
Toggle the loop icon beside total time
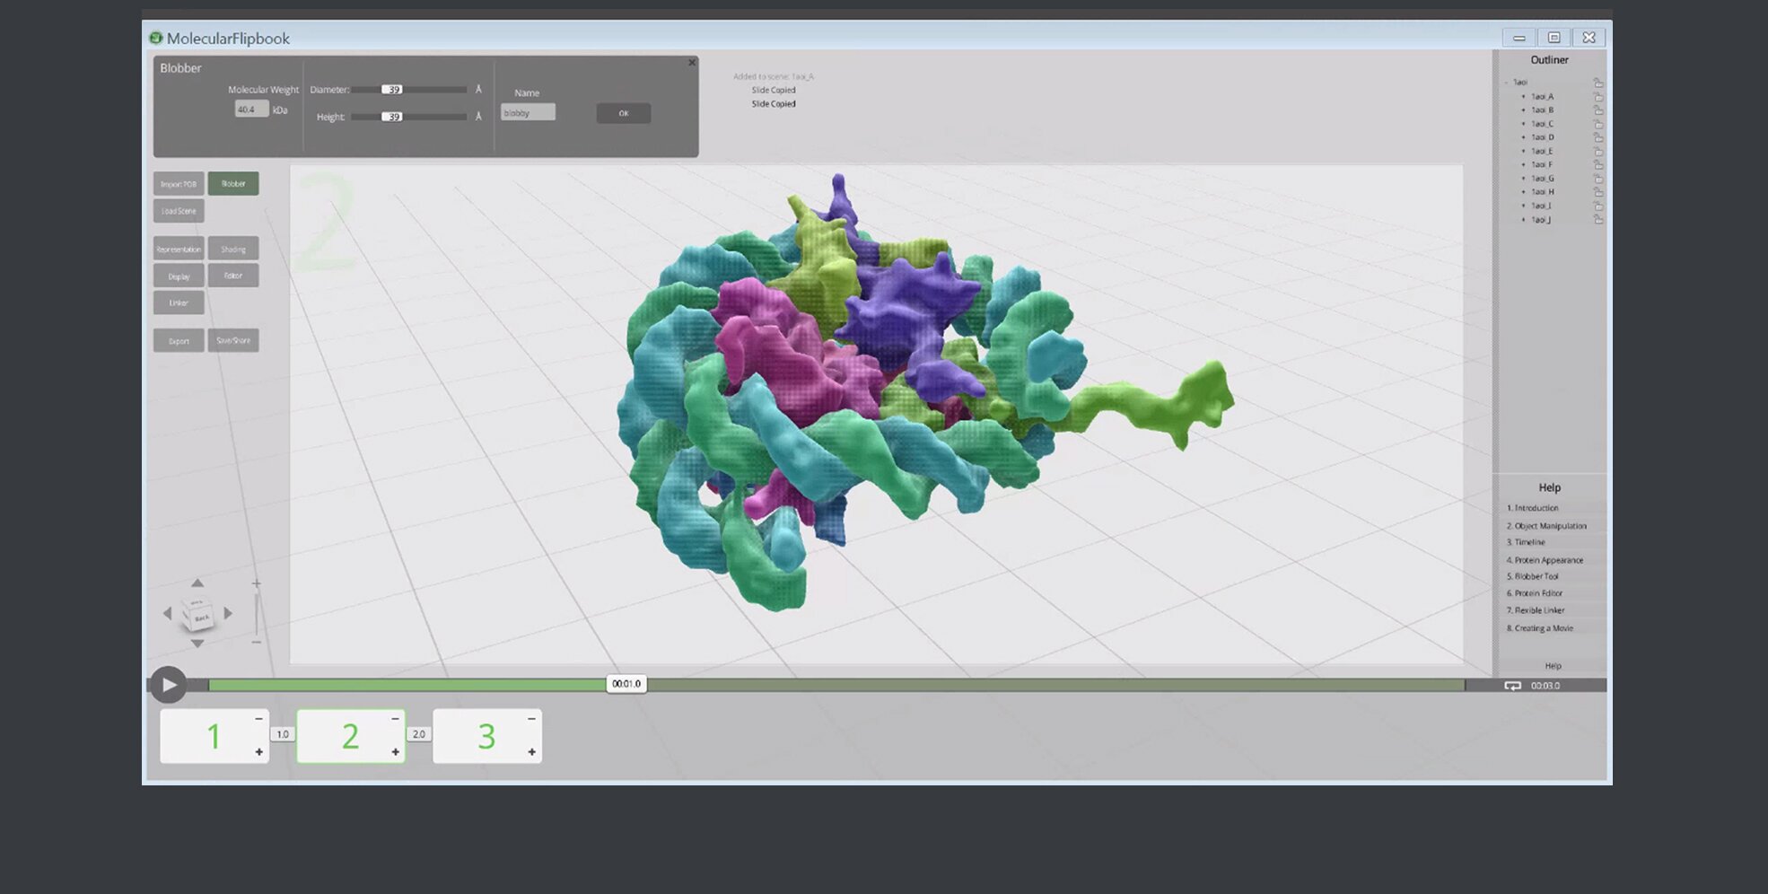pyautogui.click(x=1512, y=686)
